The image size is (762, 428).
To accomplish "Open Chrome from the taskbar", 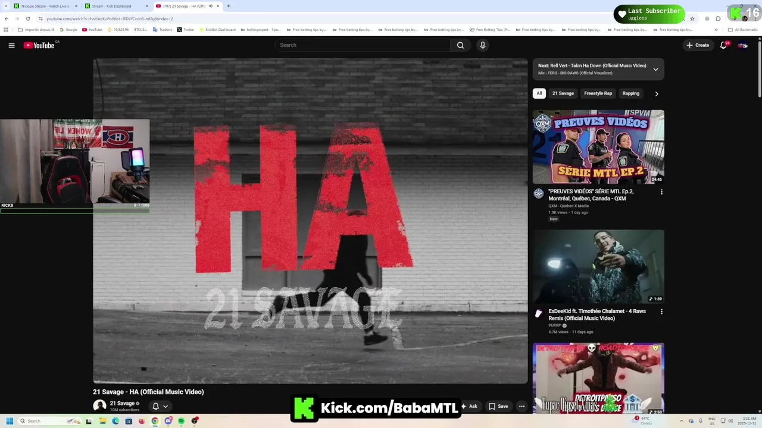I will [x=155, y=421].
